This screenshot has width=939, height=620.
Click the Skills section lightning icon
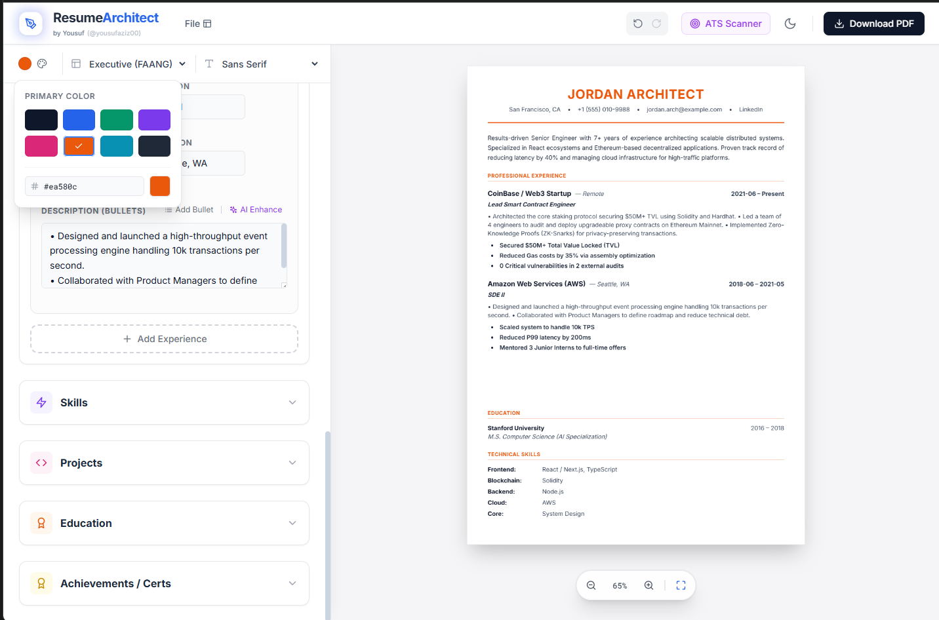[x=41, y=402]
